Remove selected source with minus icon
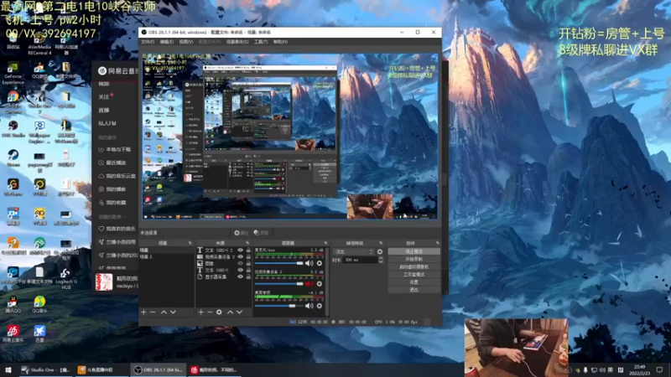671x377 pixels. tap(210, 312)
